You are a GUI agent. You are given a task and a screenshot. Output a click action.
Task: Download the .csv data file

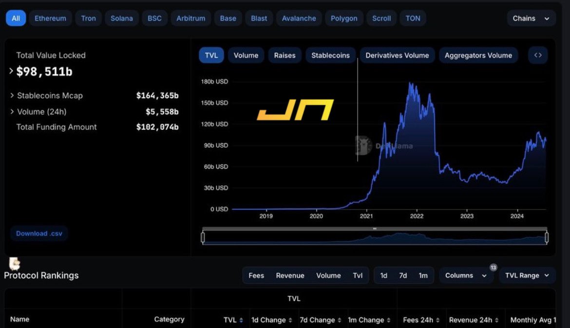tap(39, 234)
